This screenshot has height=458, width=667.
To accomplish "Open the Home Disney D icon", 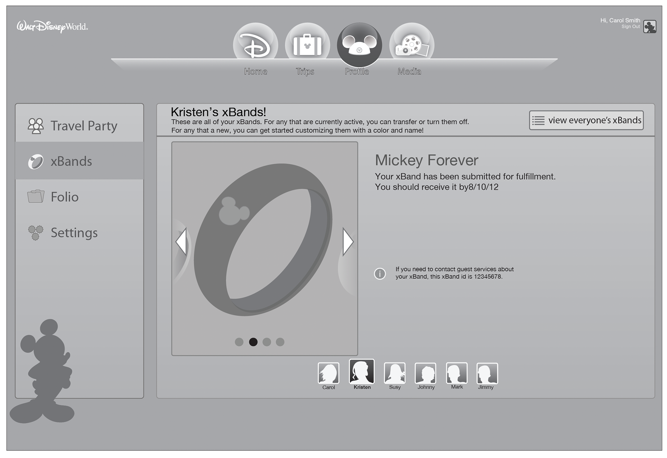I will 255,45.
